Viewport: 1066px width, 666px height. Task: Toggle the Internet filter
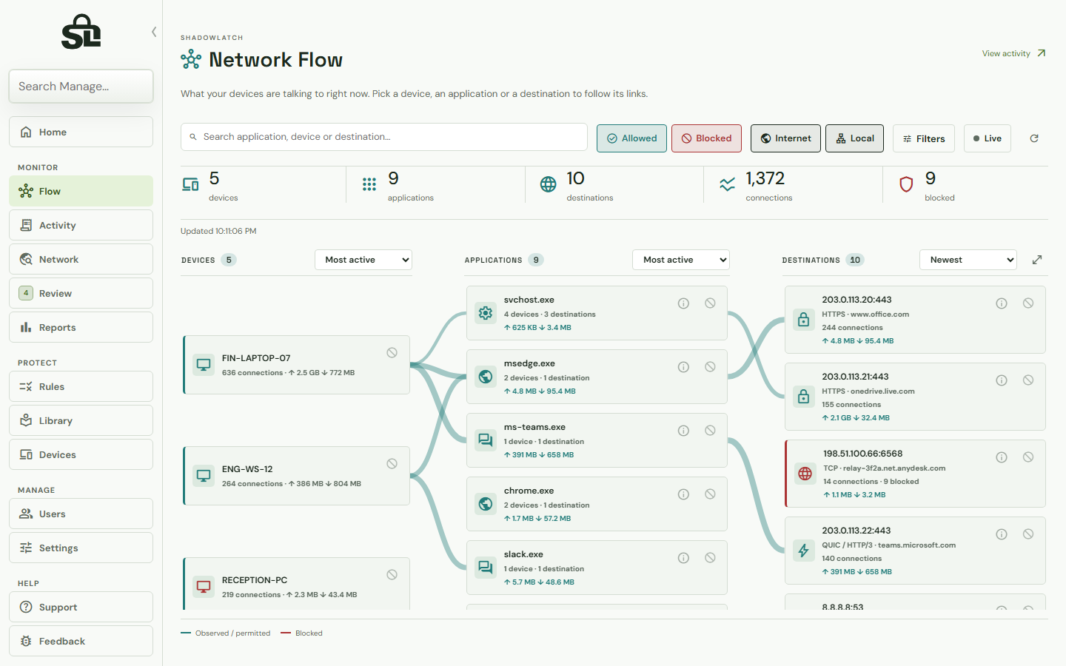785,138
